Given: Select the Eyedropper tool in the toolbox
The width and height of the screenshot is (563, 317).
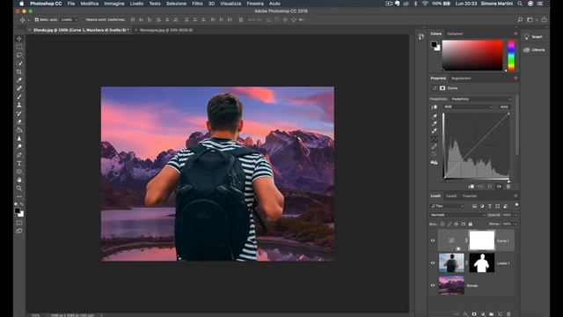Looking at the screenshot, I should coord(19,80).
